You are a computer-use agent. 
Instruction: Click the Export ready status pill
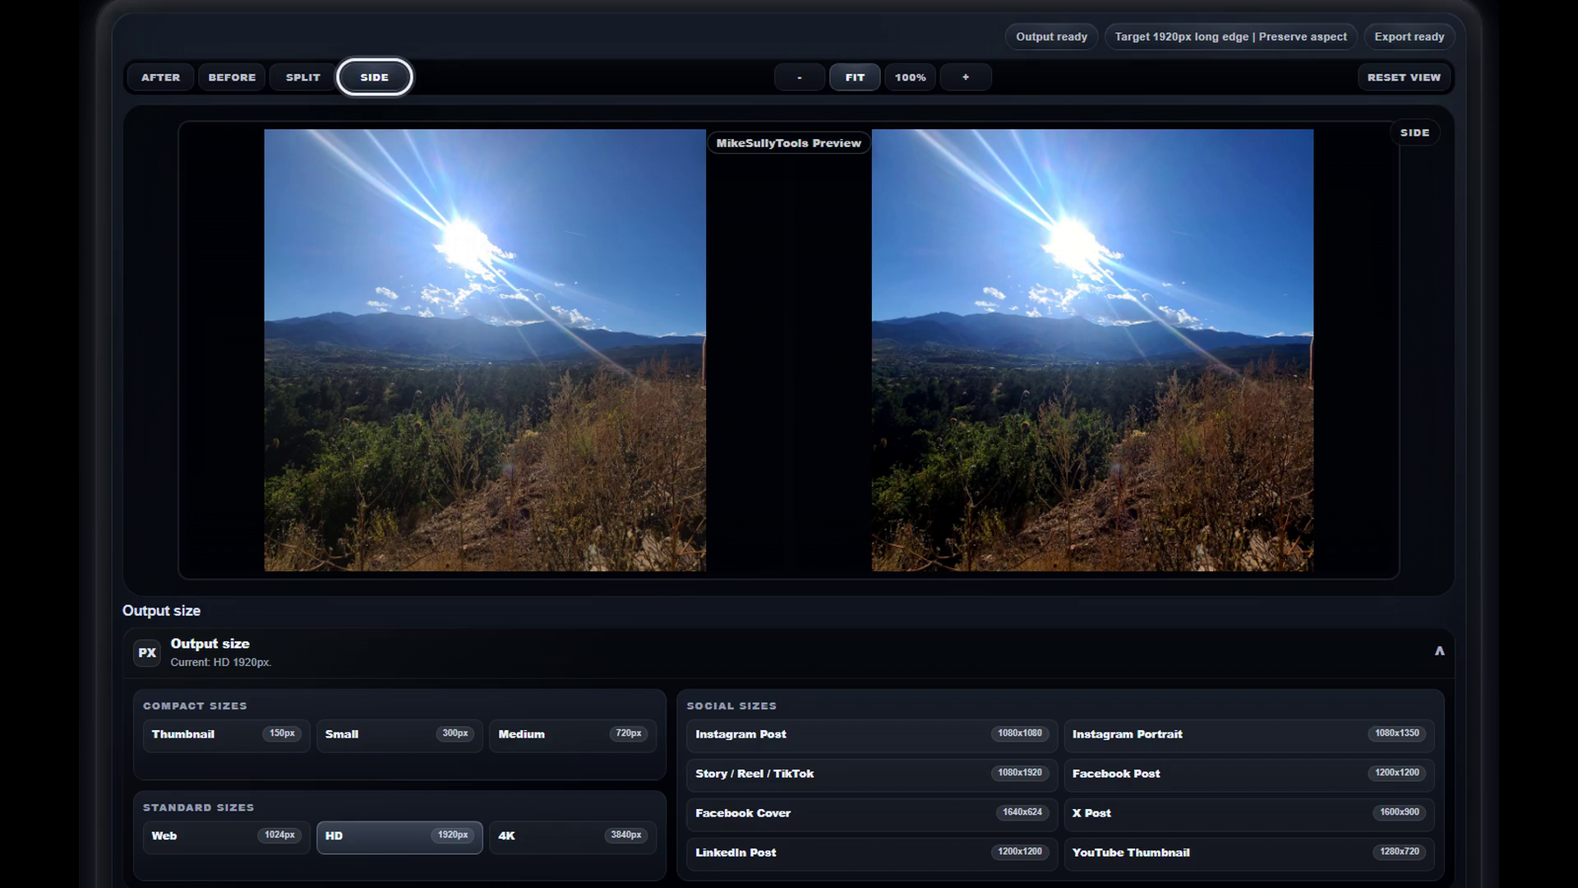click(1409, 37)
